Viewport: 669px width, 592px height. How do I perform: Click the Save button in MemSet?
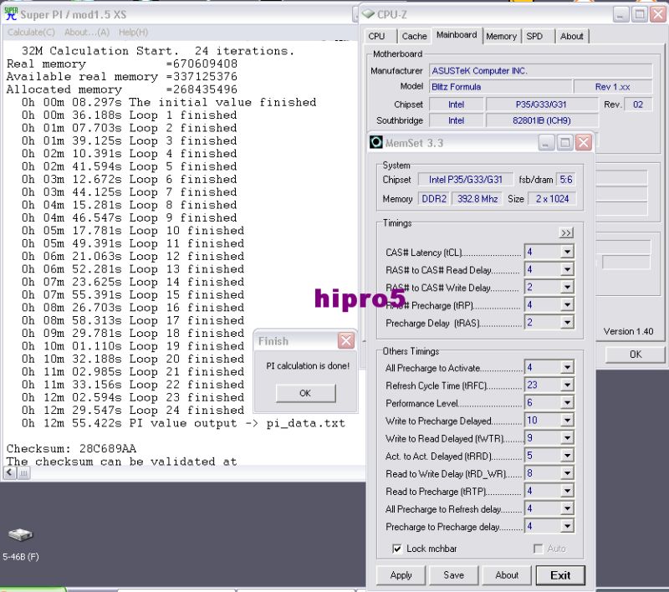453,575
